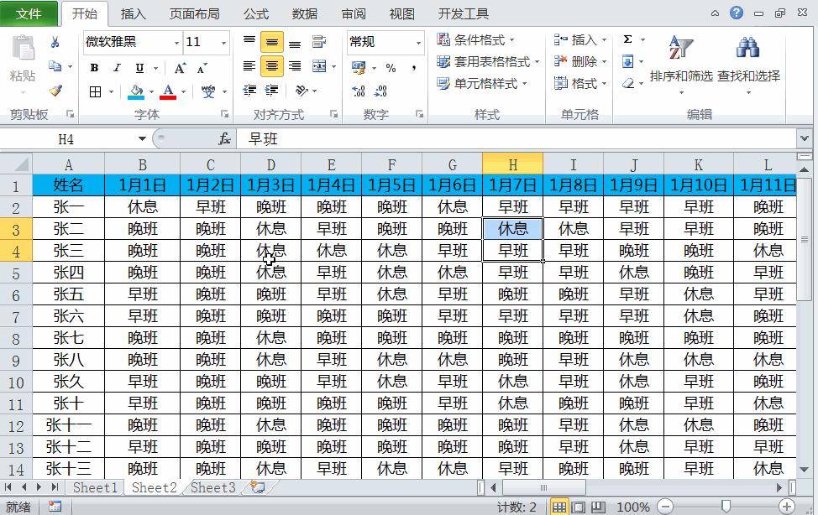Open the font size dropdown
Image resolution: width=818 pixels, height=515 pixels.
pos(223,41)
